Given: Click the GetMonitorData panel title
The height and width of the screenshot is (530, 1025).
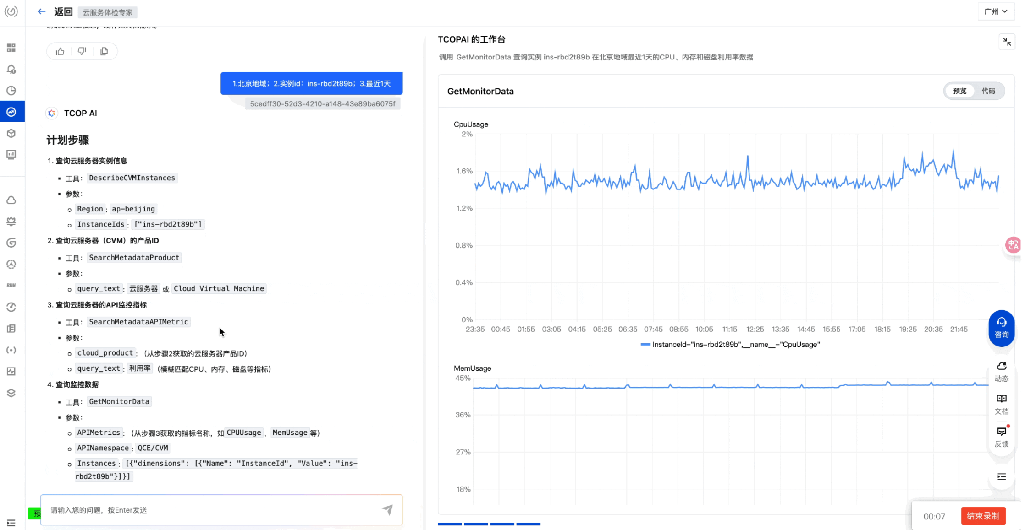Looking at the screenshot, I should [480, 91].
